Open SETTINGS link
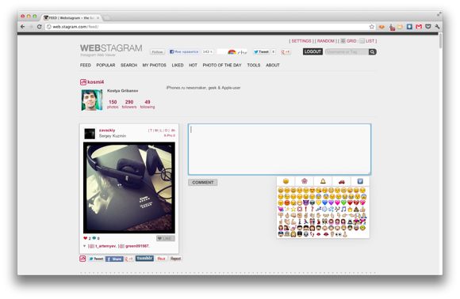 [301, 41]
